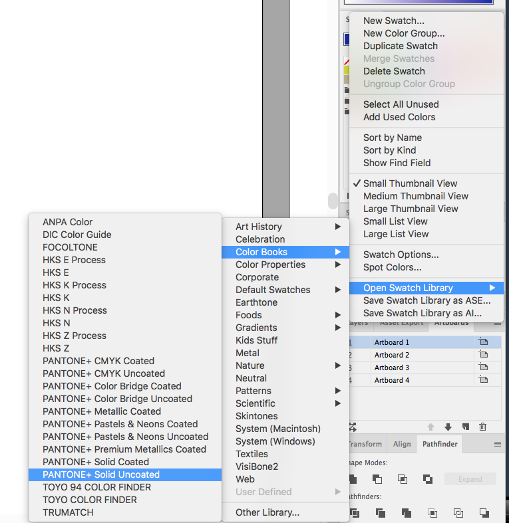
Task: Switch to Small List View
Action: [426, 221]
